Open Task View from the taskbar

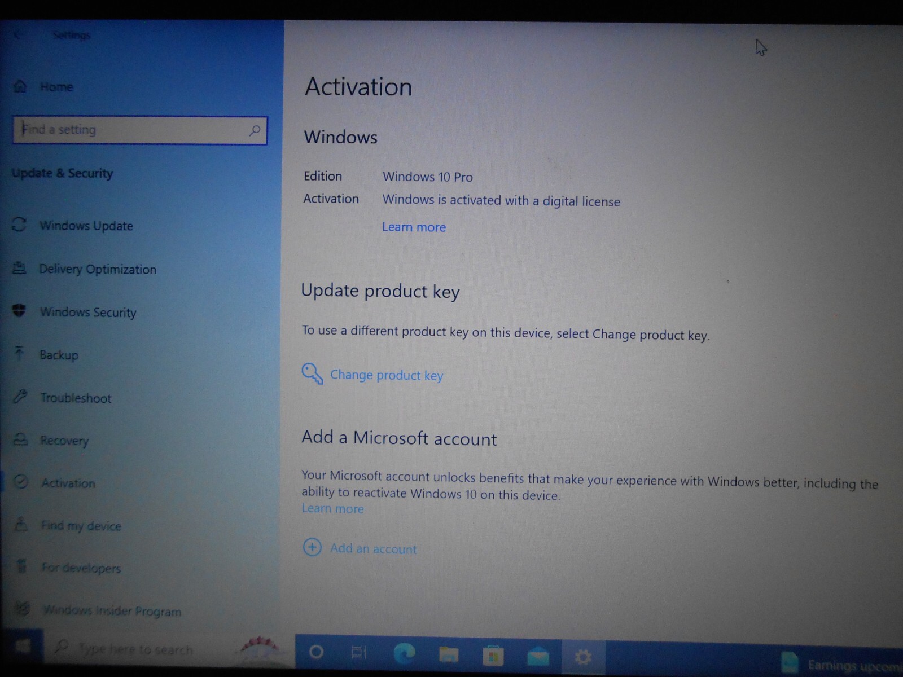coord(358,653)
